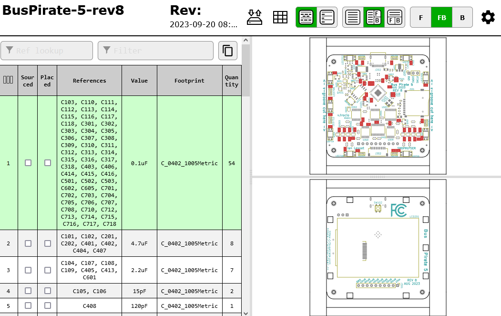Click quantity 7 cell
501x316 pixels.
click(x=232, y=270)
